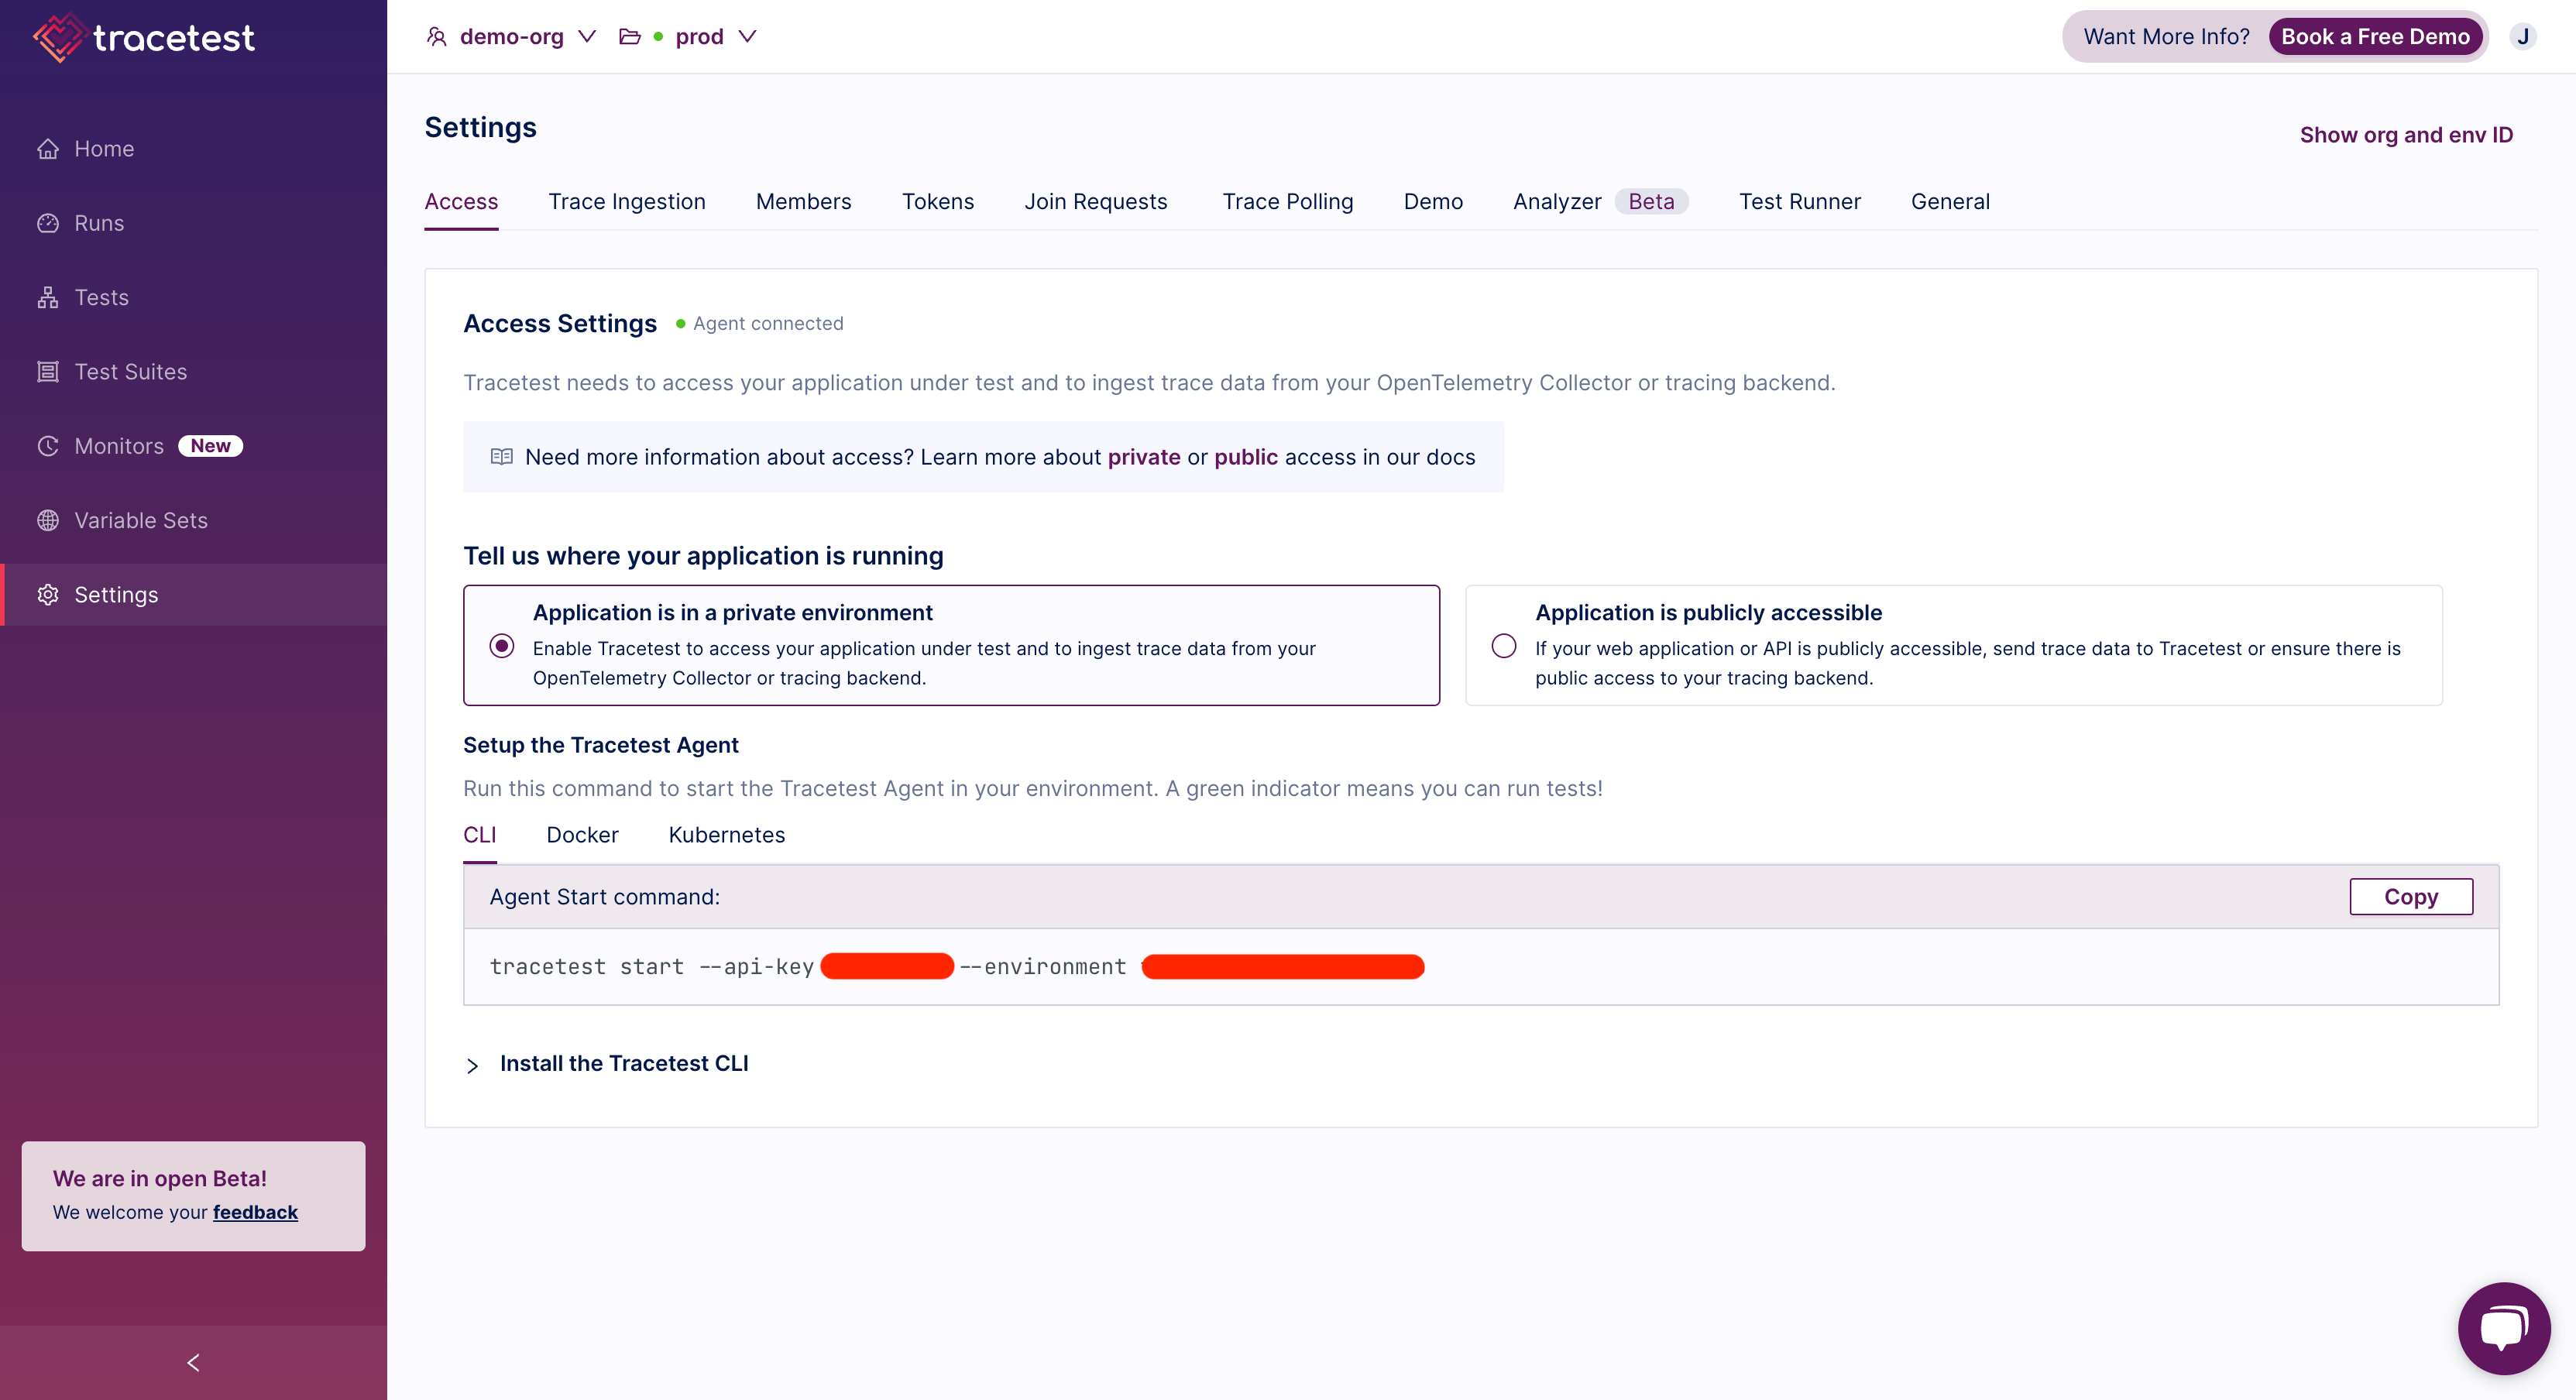Go to Home in sidebar
2576x1400 pixels.
[193, 149]
